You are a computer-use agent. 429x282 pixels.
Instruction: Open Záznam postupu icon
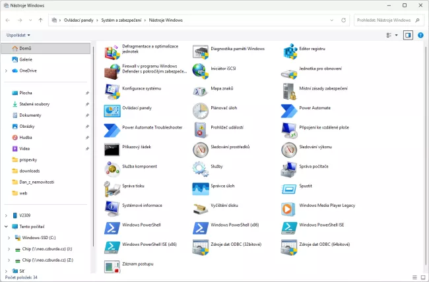[x=112, y=267]
